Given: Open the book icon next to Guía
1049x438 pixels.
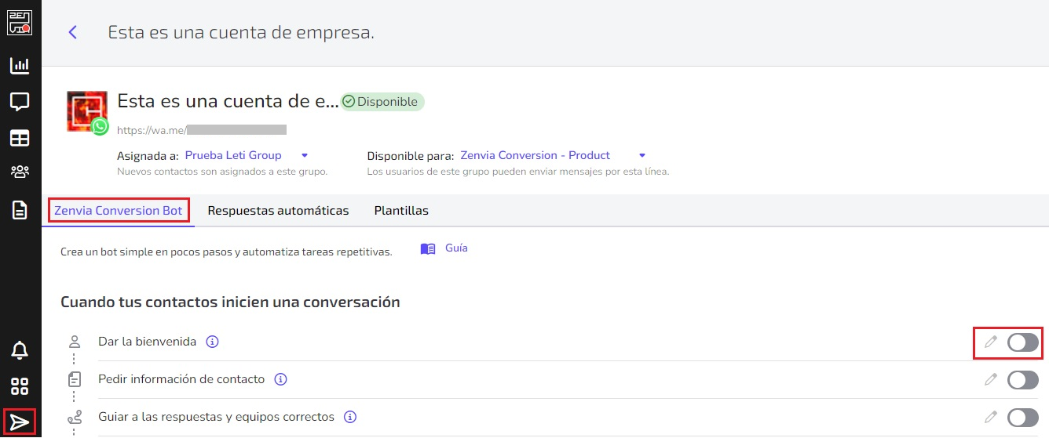Looking at the screenshot, I should click(x=427, y=249).
